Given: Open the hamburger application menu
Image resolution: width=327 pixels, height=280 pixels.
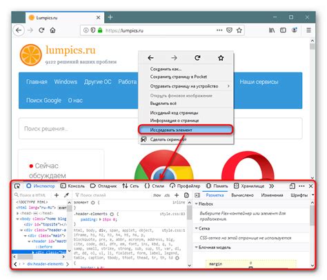Looking at the screenshot, I should coord(308,30).
